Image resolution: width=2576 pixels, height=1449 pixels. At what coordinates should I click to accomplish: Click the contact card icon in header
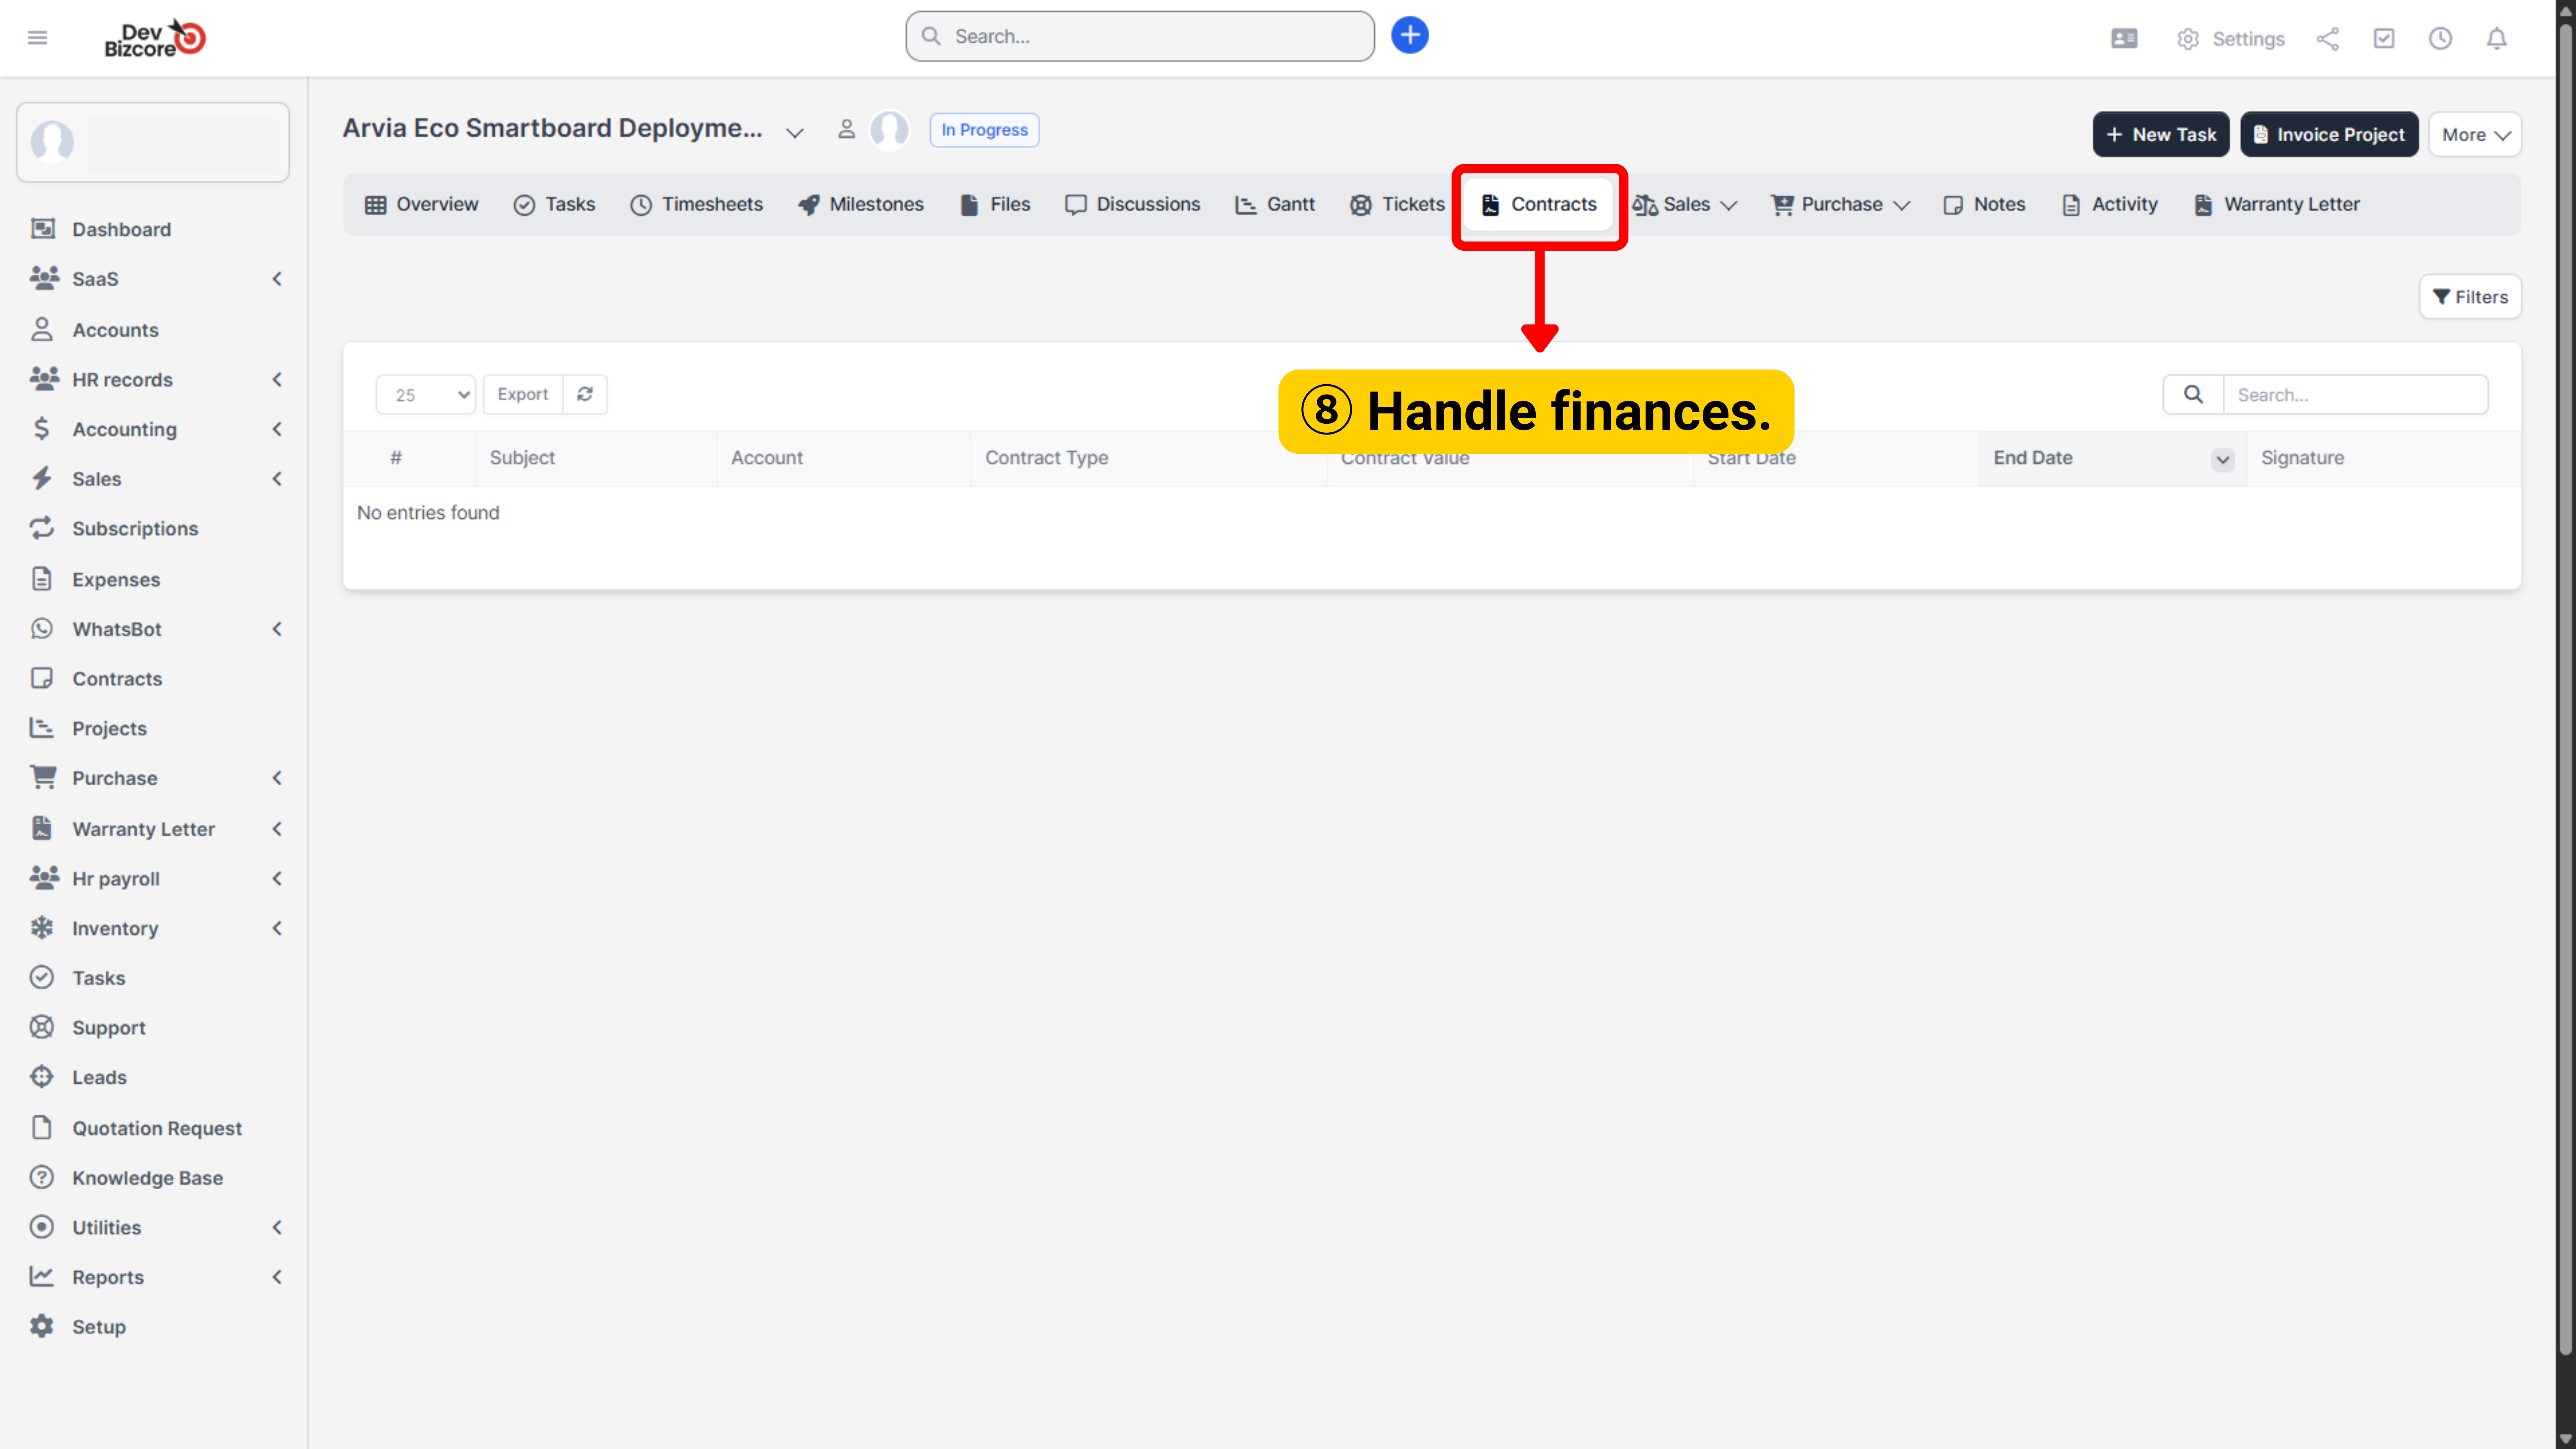[2124, 39]
